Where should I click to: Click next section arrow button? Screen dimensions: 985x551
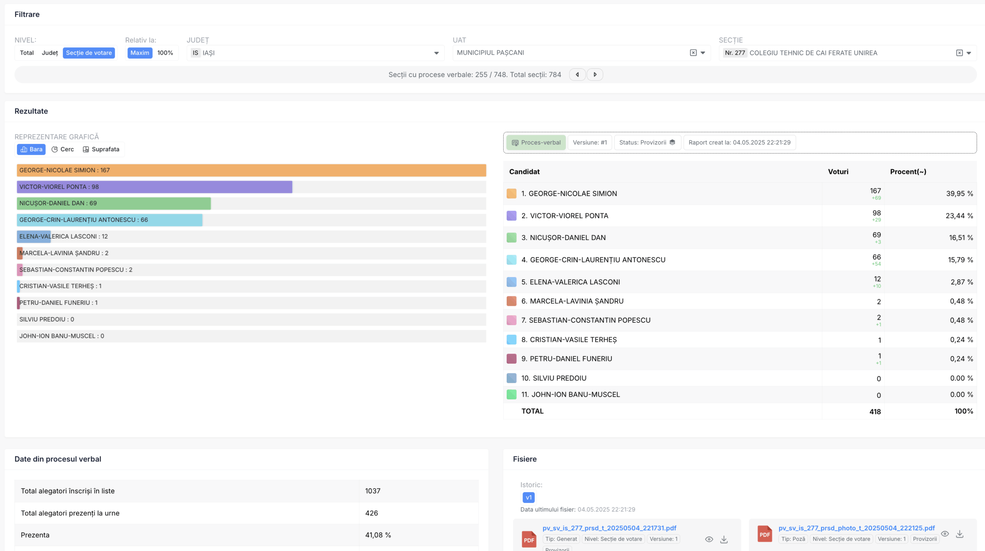click(595, 75)
